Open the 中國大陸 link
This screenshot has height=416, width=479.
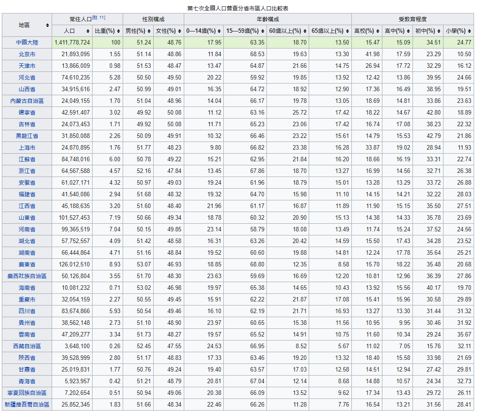[x=27, y=43]
